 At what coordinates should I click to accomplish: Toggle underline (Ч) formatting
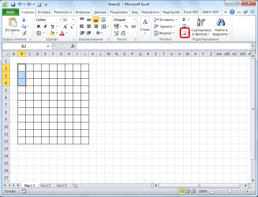[x=52, y=26]
